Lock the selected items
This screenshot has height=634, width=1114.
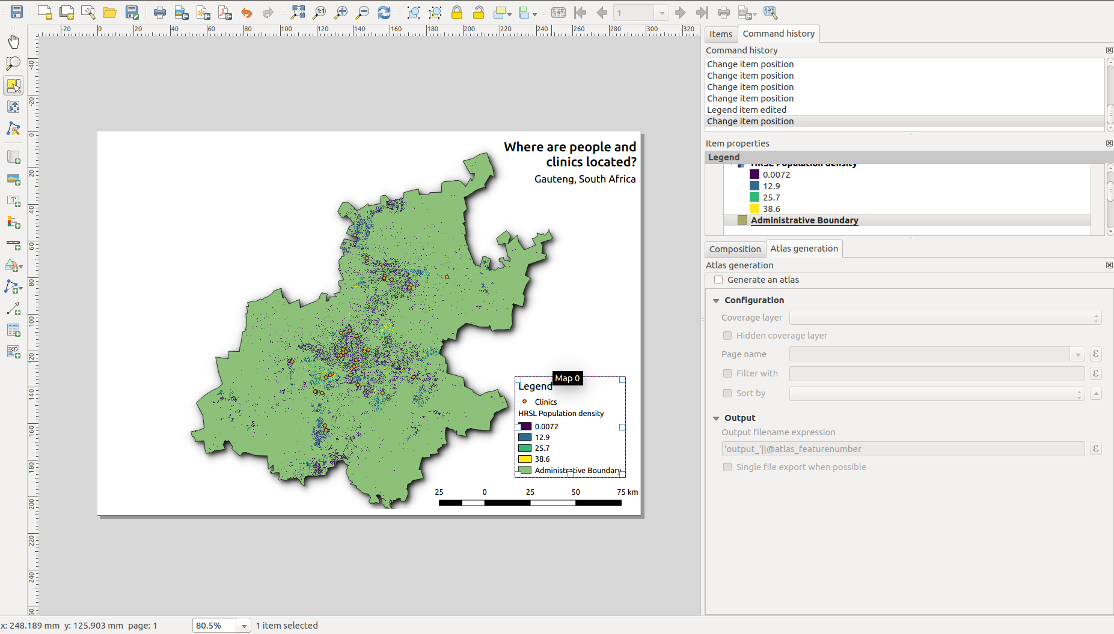click(457, 12)
